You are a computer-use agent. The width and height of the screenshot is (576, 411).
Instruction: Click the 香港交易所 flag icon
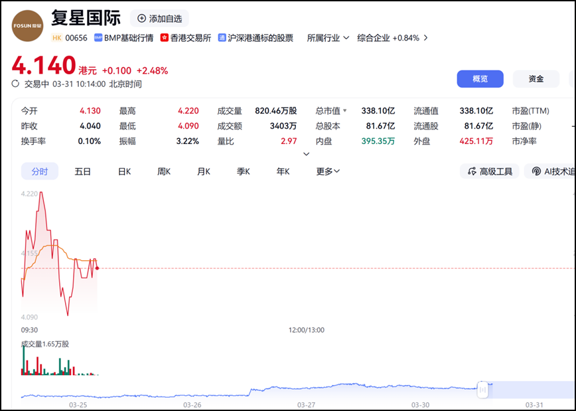[164, 38]
